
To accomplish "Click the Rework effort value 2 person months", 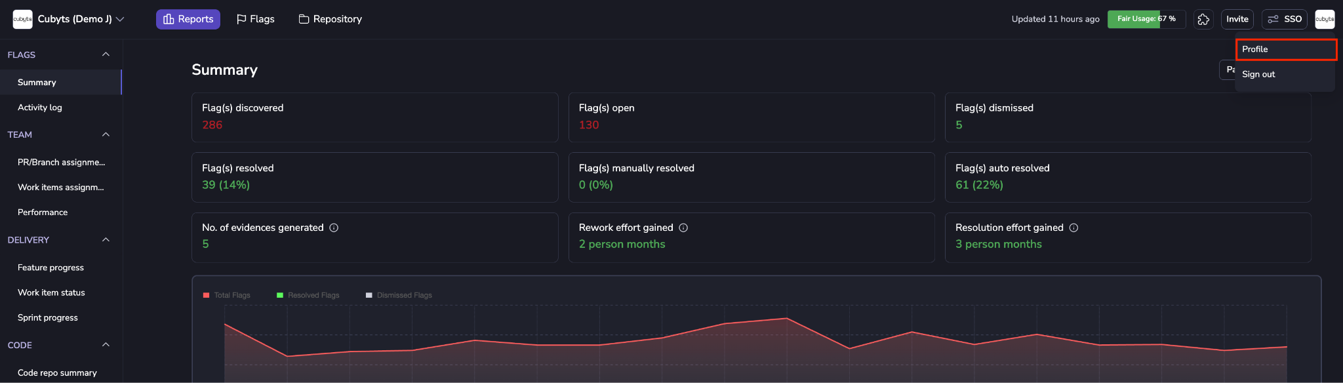I will coord(622,244).
